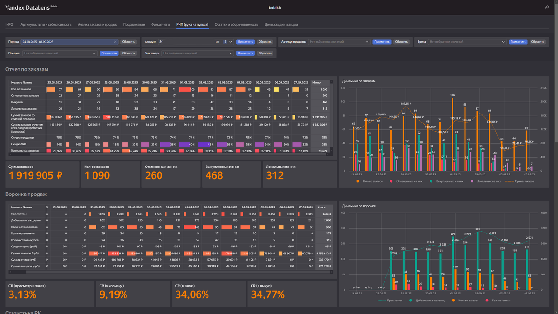Toggle 'Добавления в корзину' legend marker
The height and width of the screenshot is (314, 558).
[x=411, y=301]
